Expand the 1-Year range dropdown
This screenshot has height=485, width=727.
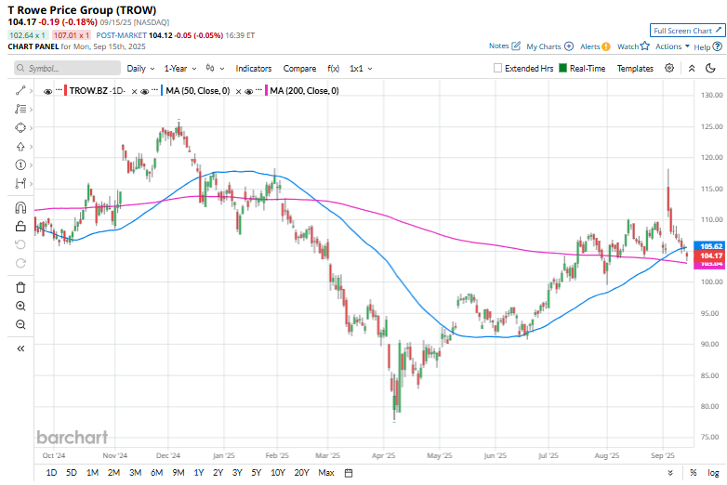pos(180,68)
